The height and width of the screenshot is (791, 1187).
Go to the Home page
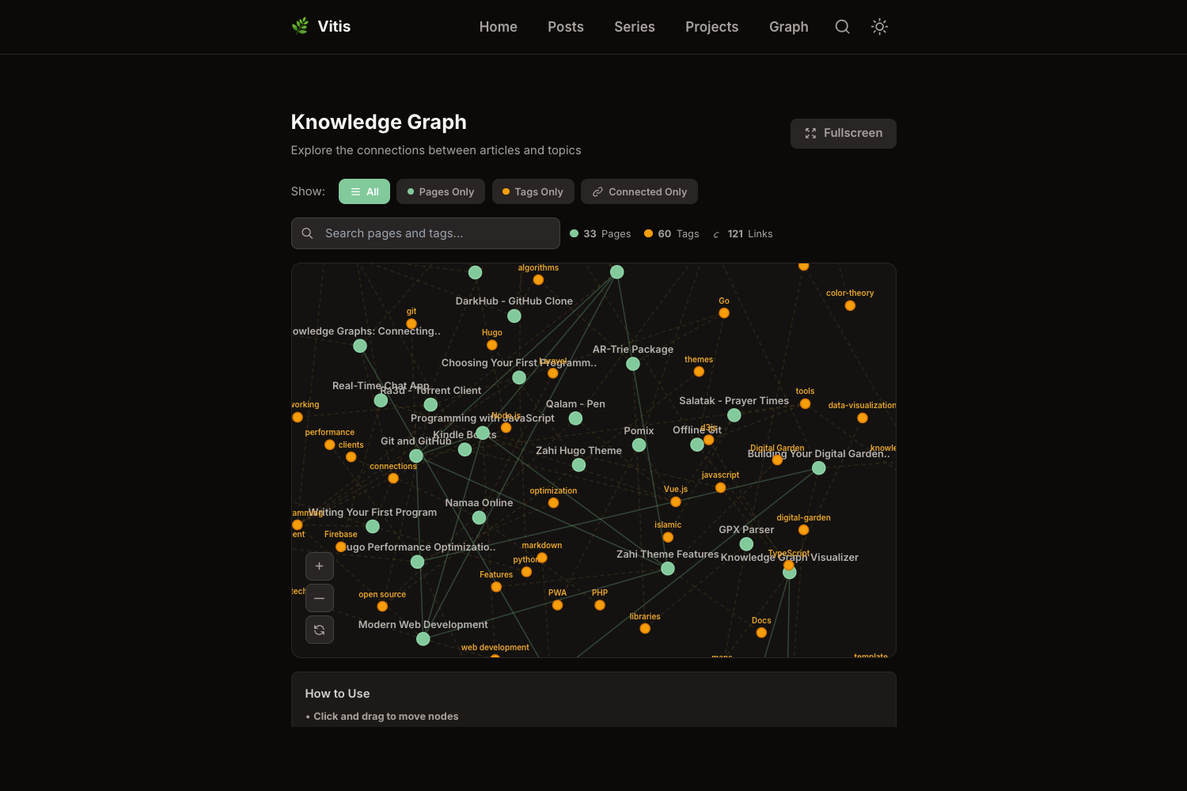pyautogui.click(x=499, y=27)
